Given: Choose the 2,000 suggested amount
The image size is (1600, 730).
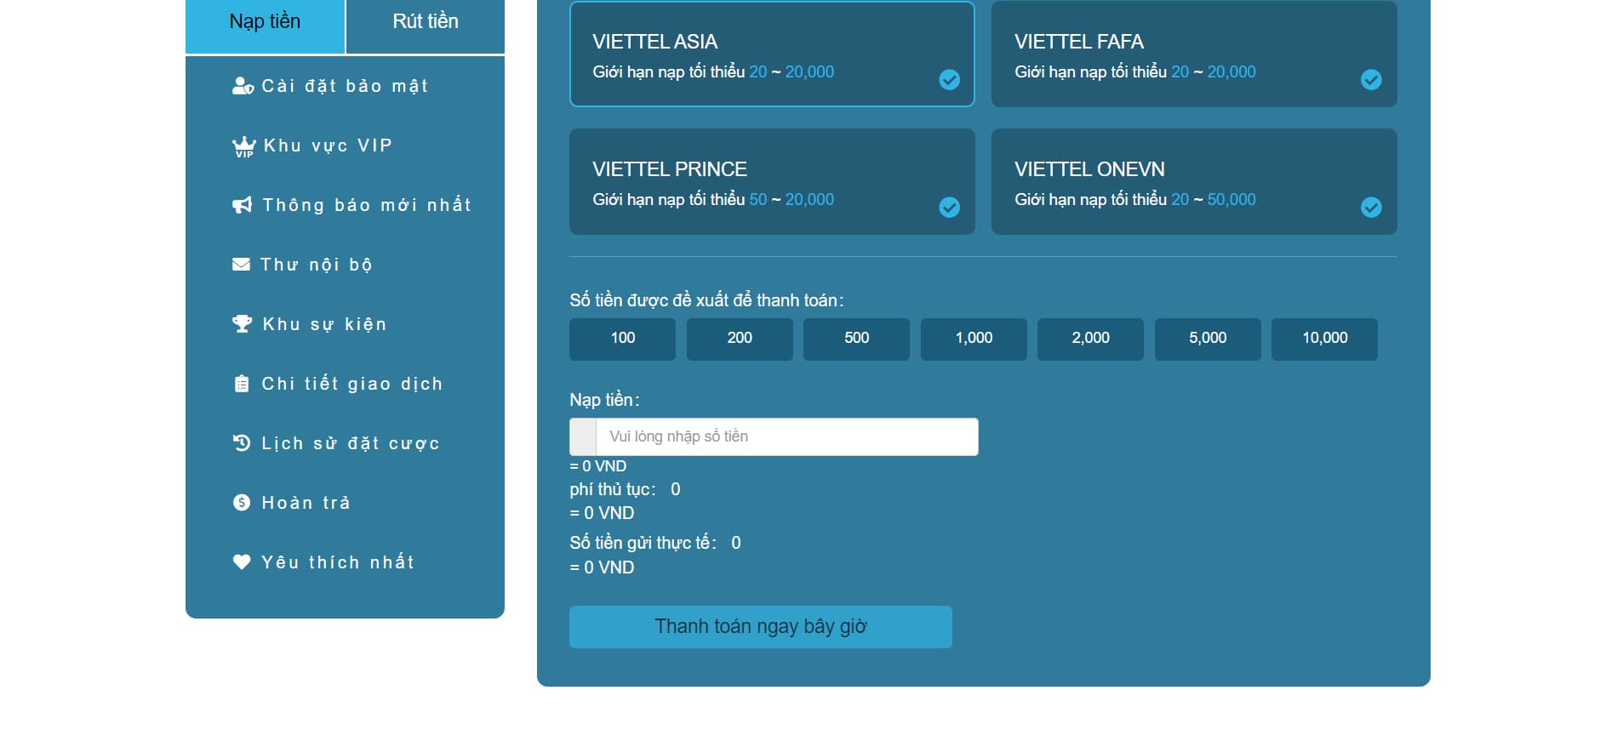Looking at the screenshot, I should pyautogui.click(x=1090, y=339).
